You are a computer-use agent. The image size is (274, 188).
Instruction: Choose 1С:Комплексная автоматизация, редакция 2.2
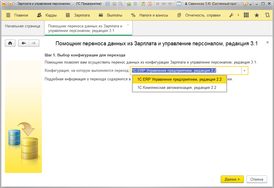[x=177, y=88]
